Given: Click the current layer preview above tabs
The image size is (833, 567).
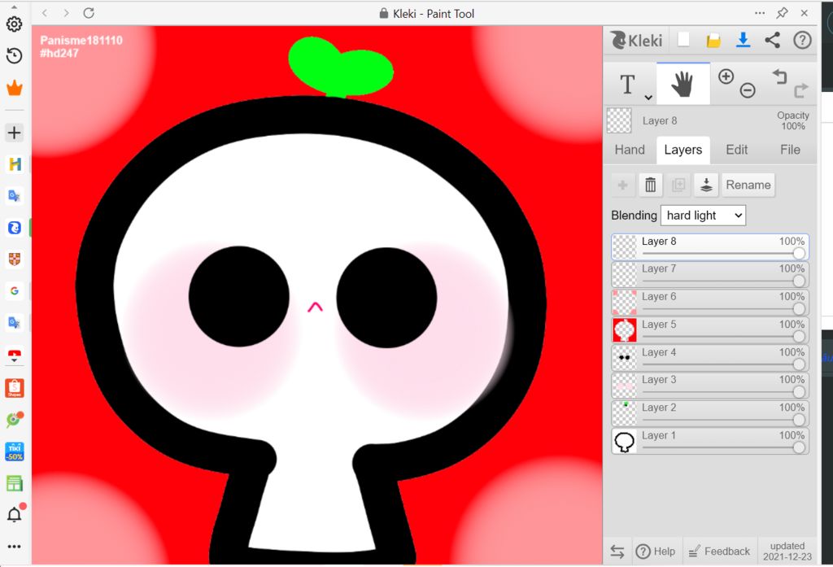Looking at the screenshot, I should click(x=619, y=120).
